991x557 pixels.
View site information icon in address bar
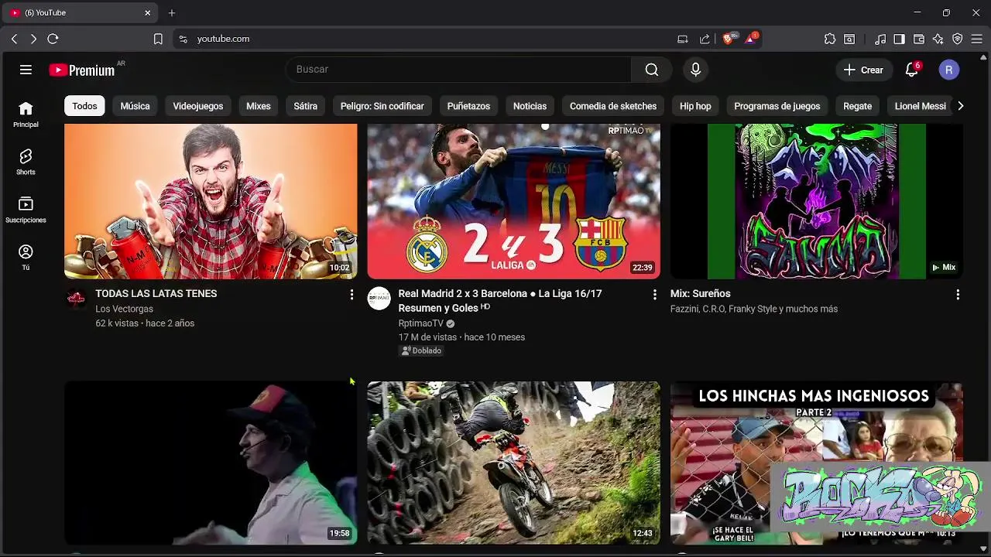183,39
